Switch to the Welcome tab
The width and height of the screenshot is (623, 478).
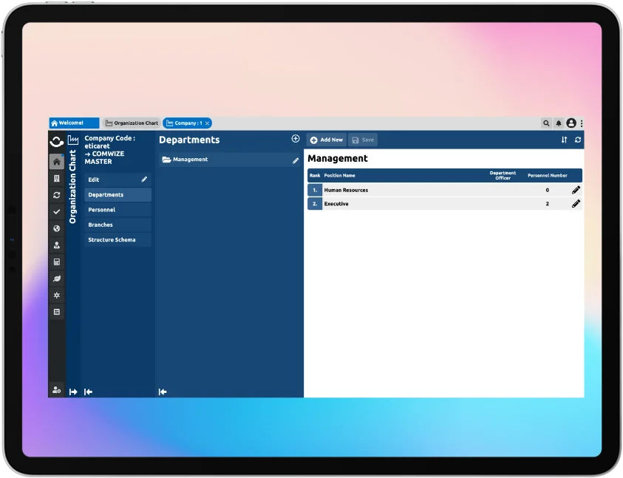pyautogui.click(x=73, y=123)
